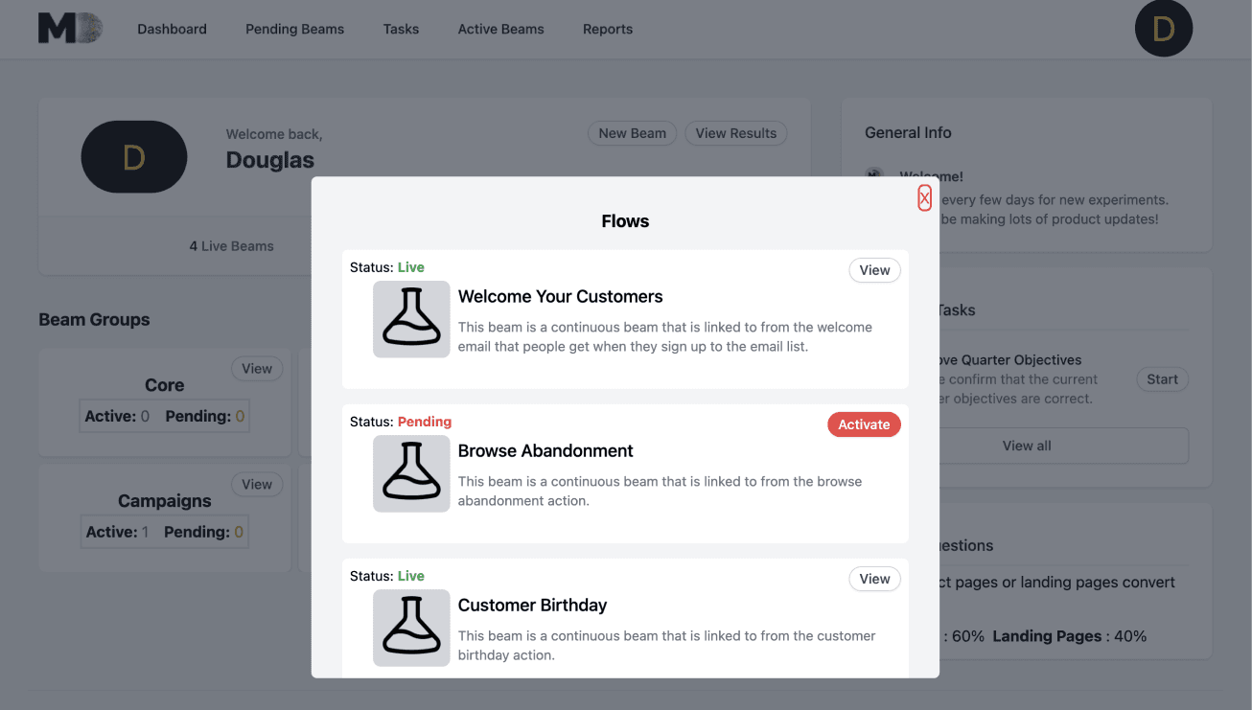Click the View Results button
1252x710 pixels.
(735, 133)
